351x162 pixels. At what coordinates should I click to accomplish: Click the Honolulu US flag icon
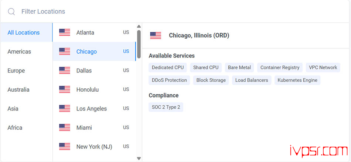[65, 89]
